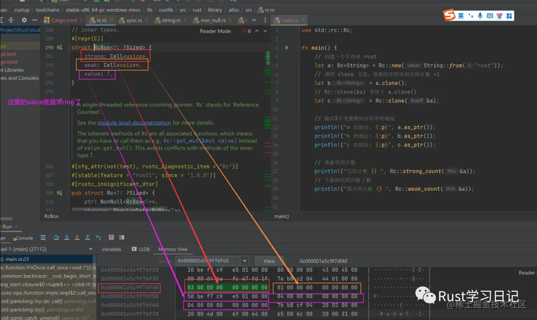Image resolution: width=537 pixels, height=320 pixels.
Task: Run to Cursor in the debugger
Action: pos(98,237)
